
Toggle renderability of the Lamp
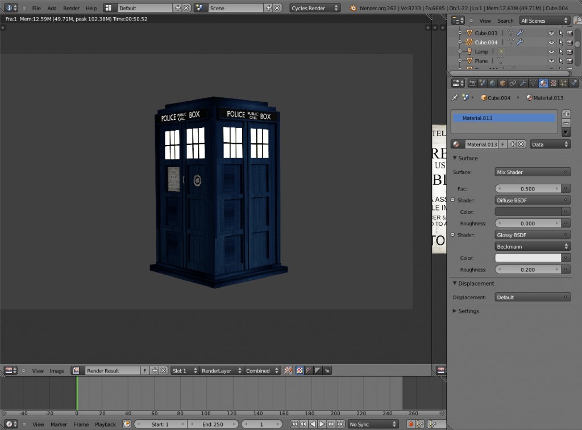[x=570, y=51]
